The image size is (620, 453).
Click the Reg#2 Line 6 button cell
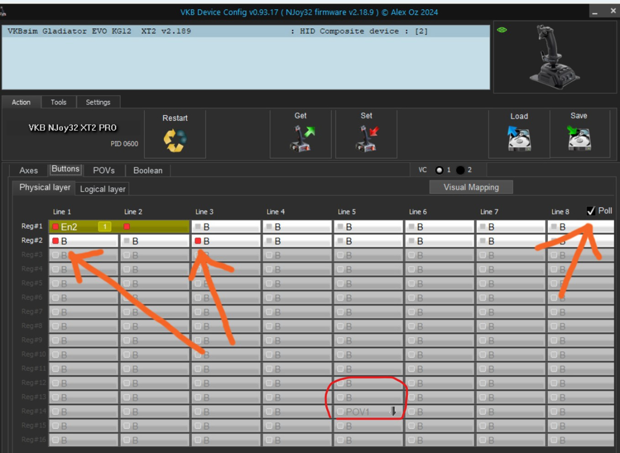(440, 241)
